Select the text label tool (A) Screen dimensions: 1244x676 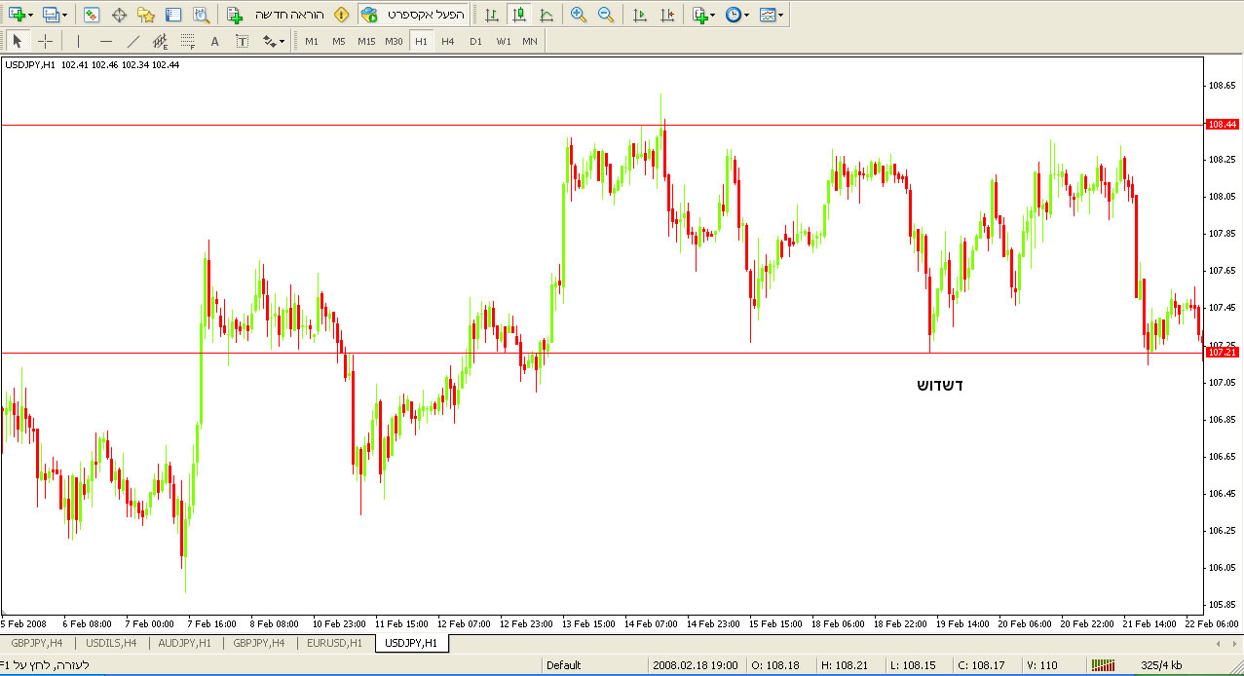214,41
